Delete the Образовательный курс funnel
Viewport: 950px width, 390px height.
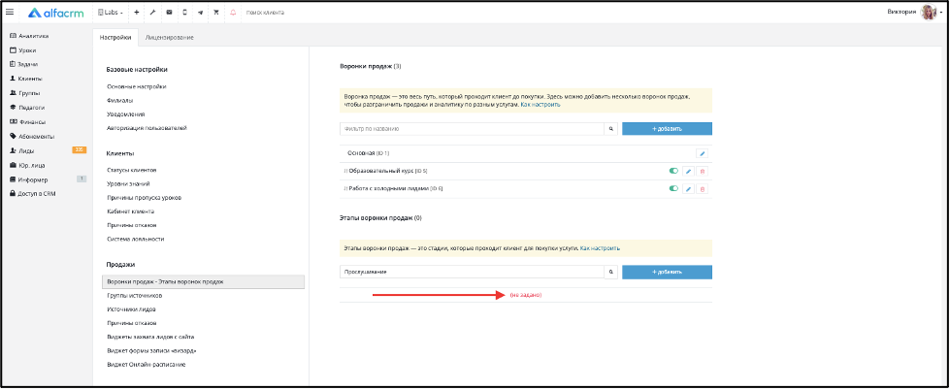pyautogui.click(x=703, y=172)
